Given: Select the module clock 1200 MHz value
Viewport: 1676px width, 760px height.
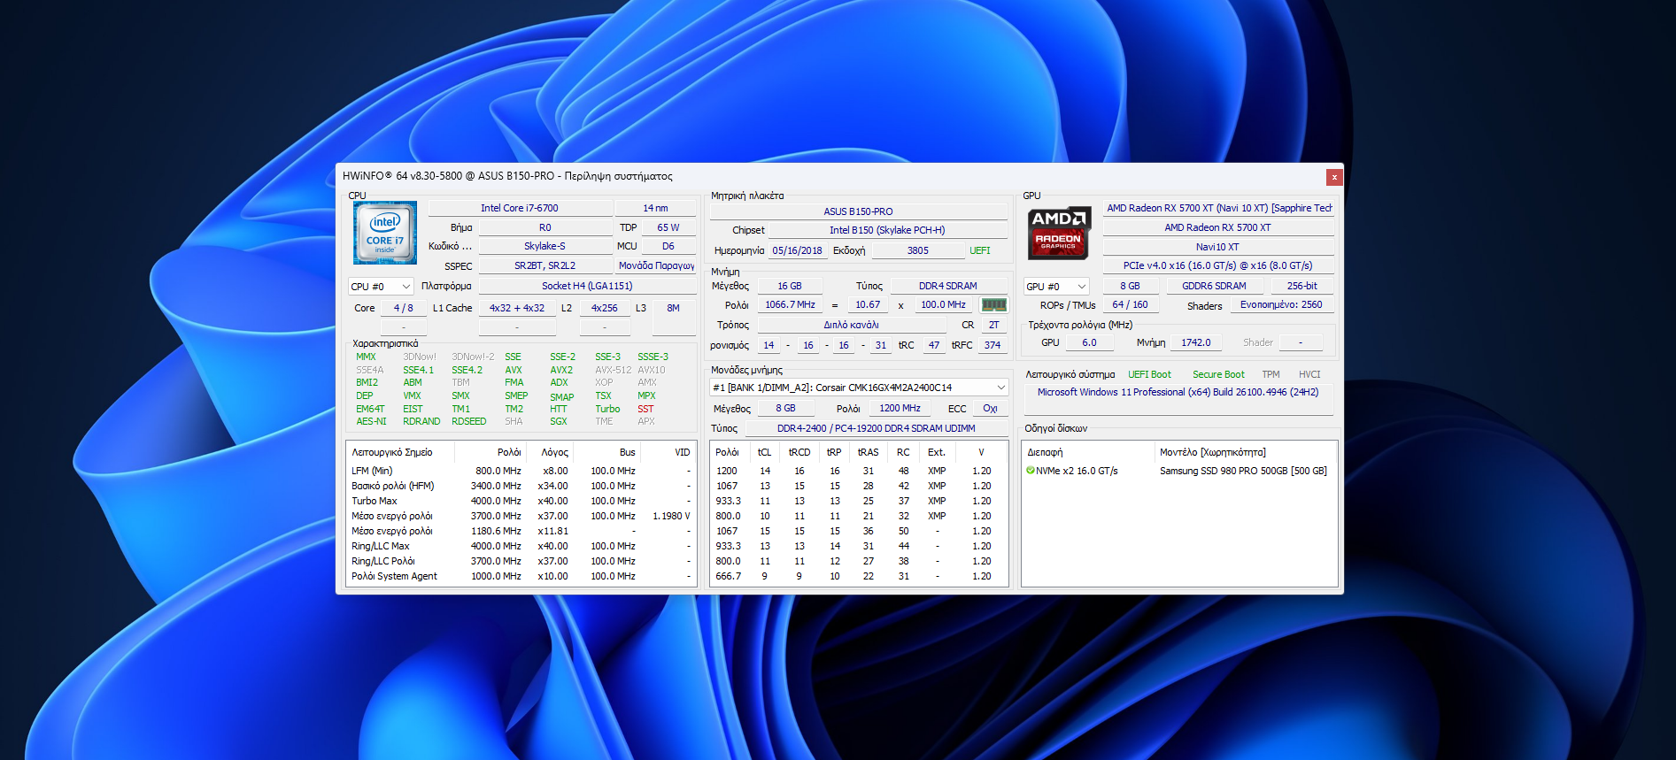Looking at the screenshot, I should (900, 408).
